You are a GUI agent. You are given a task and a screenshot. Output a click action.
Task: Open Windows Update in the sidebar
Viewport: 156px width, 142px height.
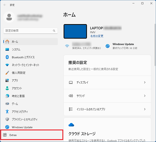[x=31, y=127]
